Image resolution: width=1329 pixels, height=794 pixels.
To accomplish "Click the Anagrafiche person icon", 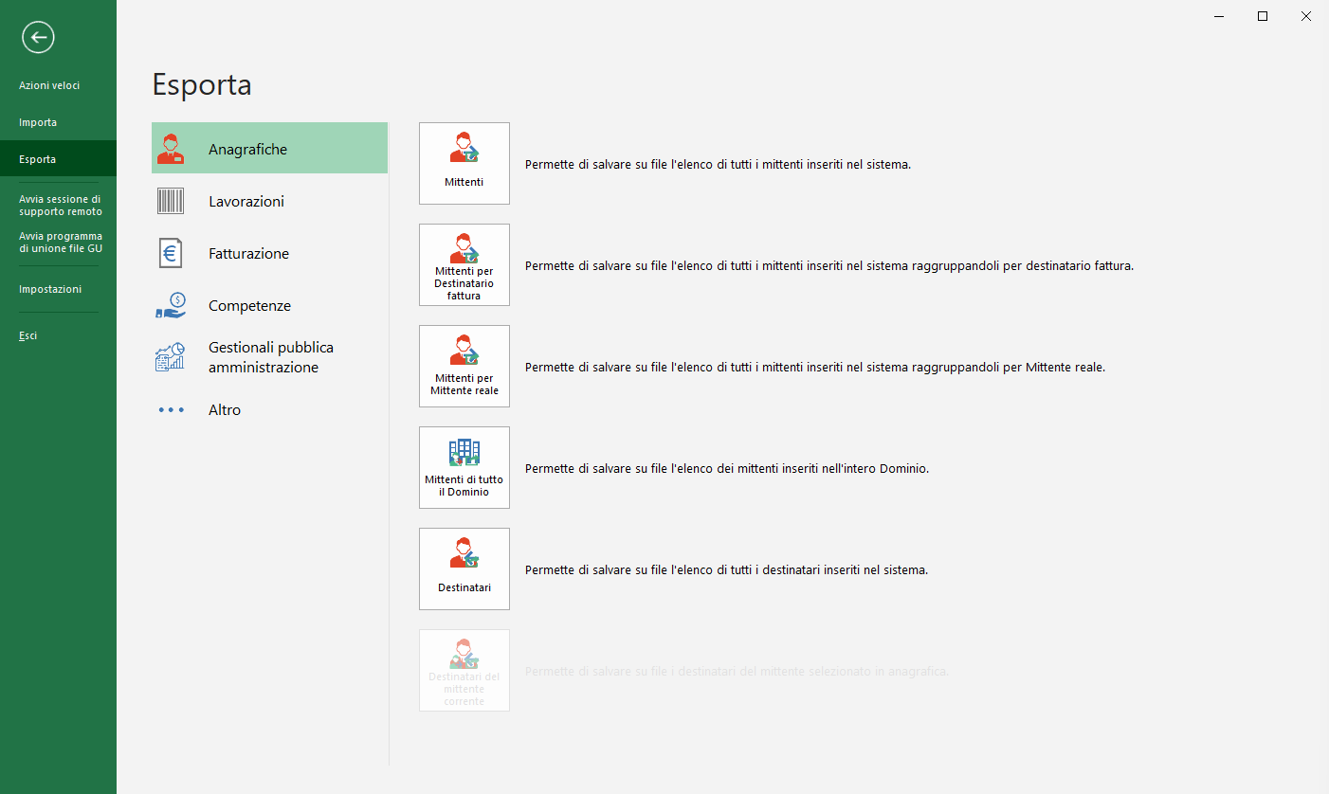I will pos(171,149).
